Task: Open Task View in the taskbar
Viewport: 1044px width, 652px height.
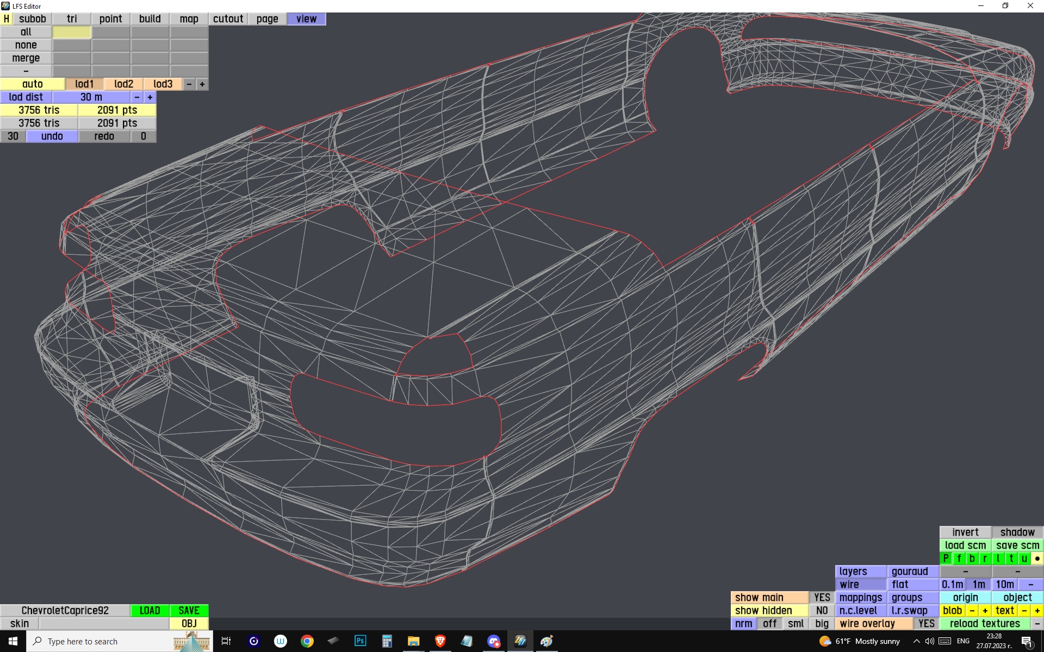Action: click(226, 641)
